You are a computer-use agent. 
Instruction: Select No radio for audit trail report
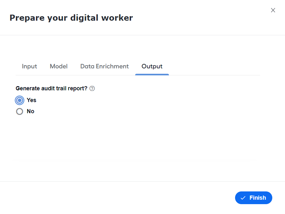pyautogui.click(x=20, y=111)
